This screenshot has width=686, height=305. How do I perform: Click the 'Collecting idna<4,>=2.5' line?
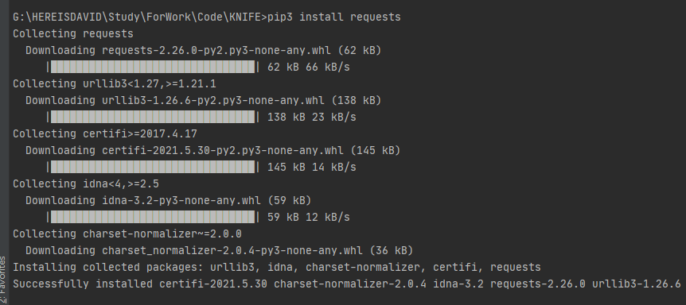tap(86, 183)
